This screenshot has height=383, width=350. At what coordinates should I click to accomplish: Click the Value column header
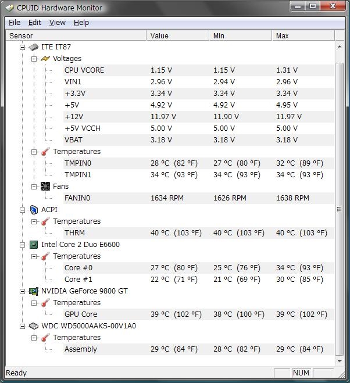(x=178, y=35)
